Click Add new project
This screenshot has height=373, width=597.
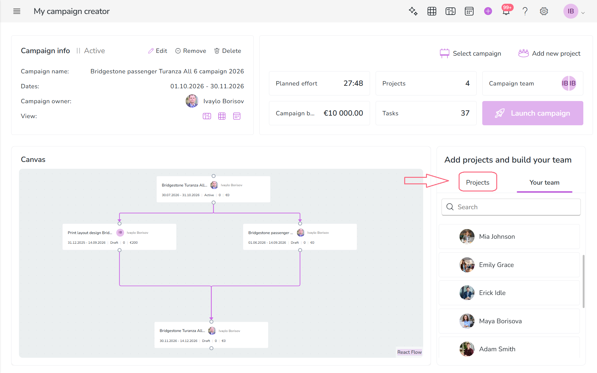[x=549, y=53]
